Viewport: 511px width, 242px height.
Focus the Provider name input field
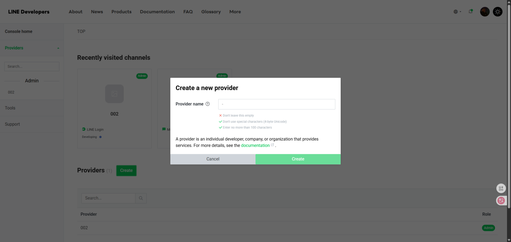click(277, 104)
